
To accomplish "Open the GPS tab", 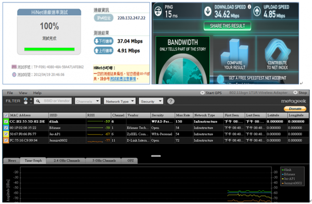I will tap(130, 161).
